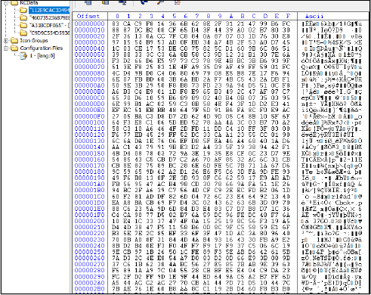Select the "112E9CAC3349" RCData resource entry
371x295 pixels.
[x=49, y=10]
